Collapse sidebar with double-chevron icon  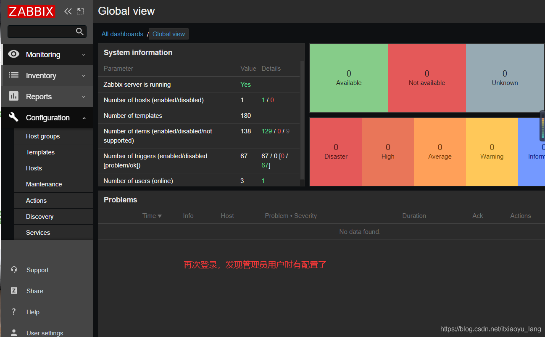tap(68, 11)
